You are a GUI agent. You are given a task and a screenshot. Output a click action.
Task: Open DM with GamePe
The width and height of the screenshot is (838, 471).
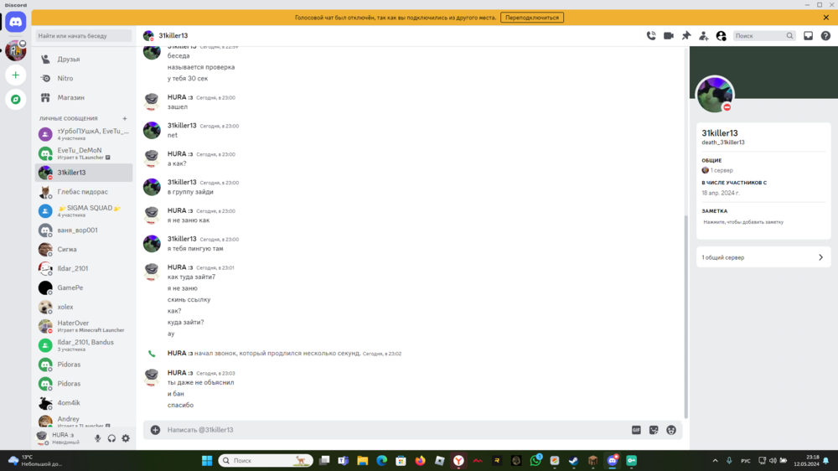point(83,288)
